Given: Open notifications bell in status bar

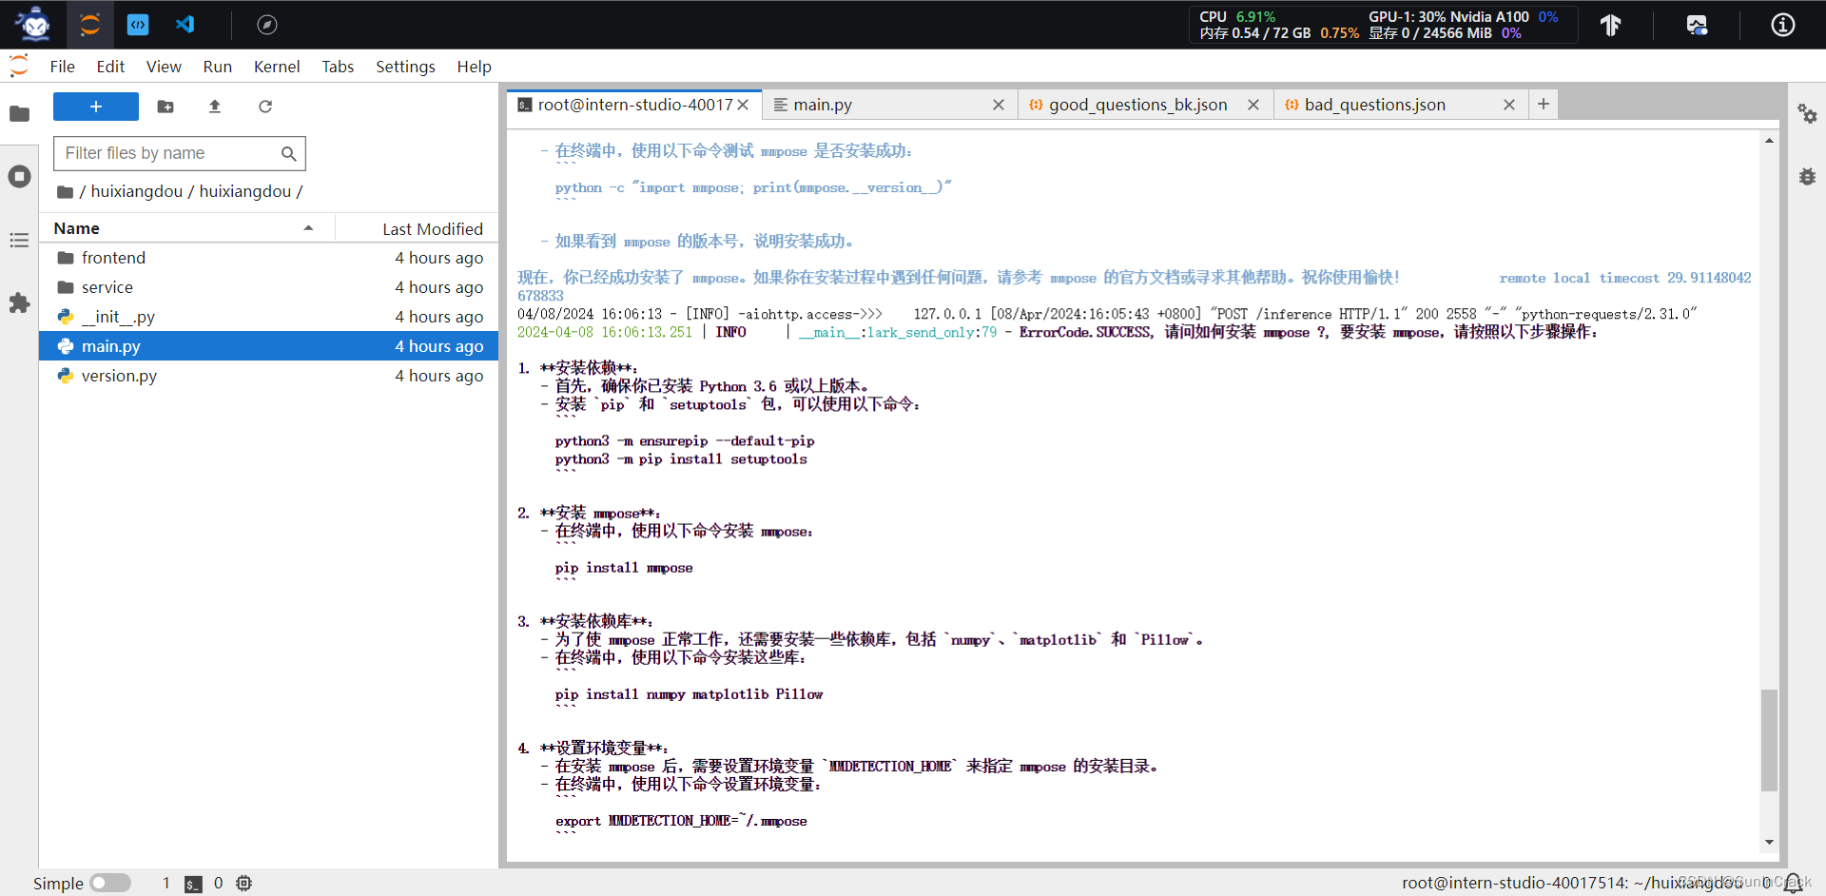Looking at the screenshot, I should pos(1793,883).
